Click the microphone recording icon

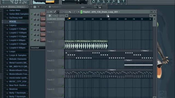tap(113, 1)
